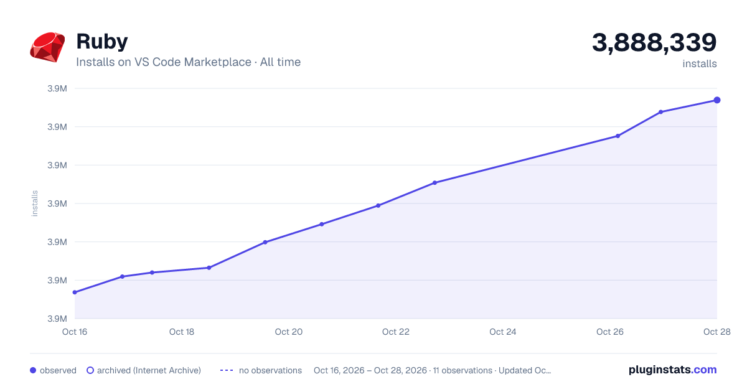This screenshot has width=747, height=392.
Task: Click the Oct 22 axis label
Action: (x=396, y=332)
